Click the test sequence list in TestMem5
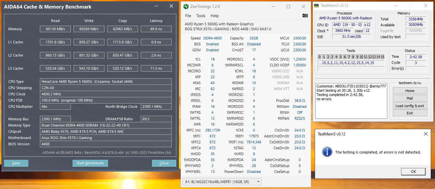Viewport: 435px width, 189px height. point(351,63)
